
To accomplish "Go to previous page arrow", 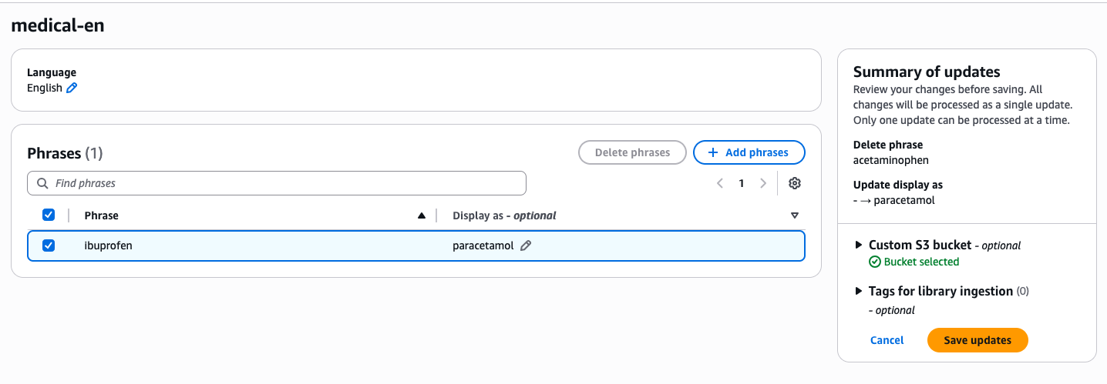I will point(720,183).
